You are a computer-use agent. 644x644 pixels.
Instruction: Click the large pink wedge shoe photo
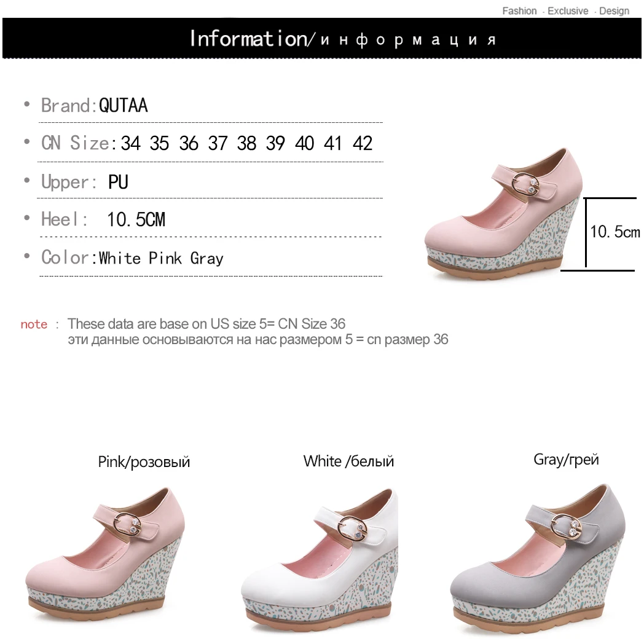point(503,214)
